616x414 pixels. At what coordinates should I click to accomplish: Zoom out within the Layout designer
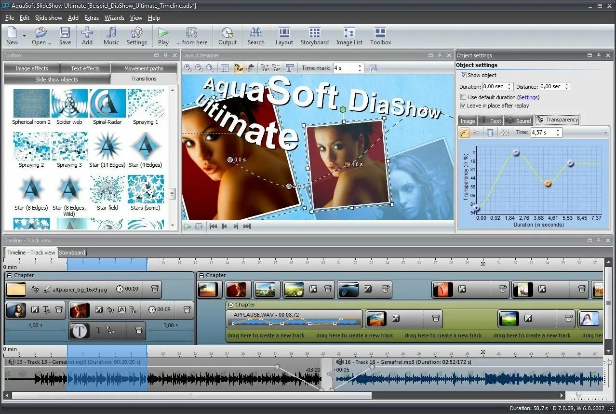pyautogui.click(x=199, y=68)
